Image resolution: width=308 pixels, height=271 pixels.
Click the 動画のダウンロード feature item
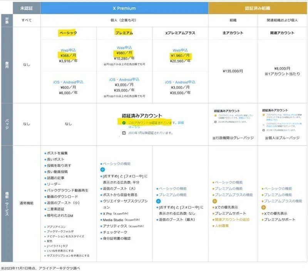tap(62, 197)
